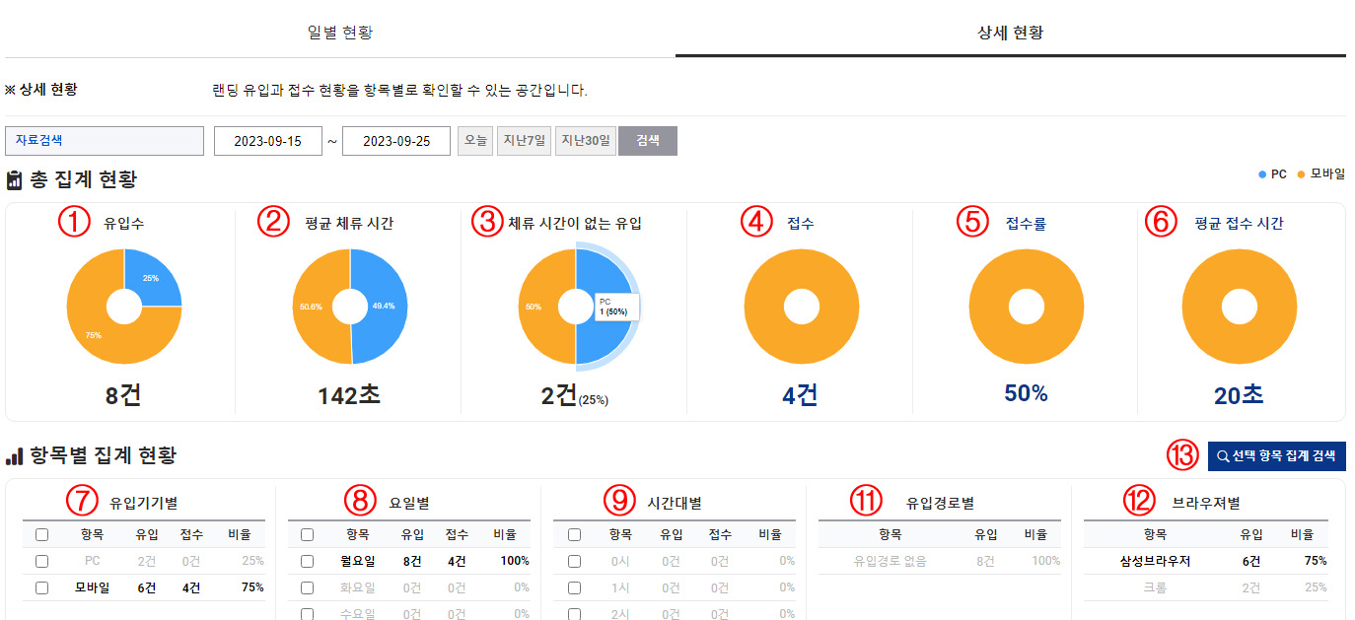Check the 모바일 row checkbox

pyautogui.click(x=41, y=587)
